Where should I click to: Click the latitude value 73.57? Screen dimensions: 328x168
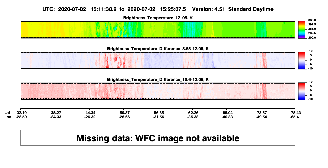(261, 113)
